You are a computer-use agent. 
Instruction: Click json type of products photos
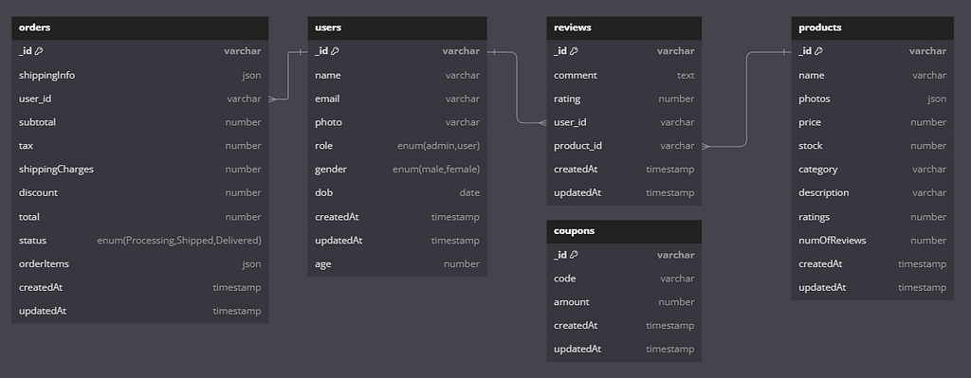pyautogui.click(x=937, y=99)
